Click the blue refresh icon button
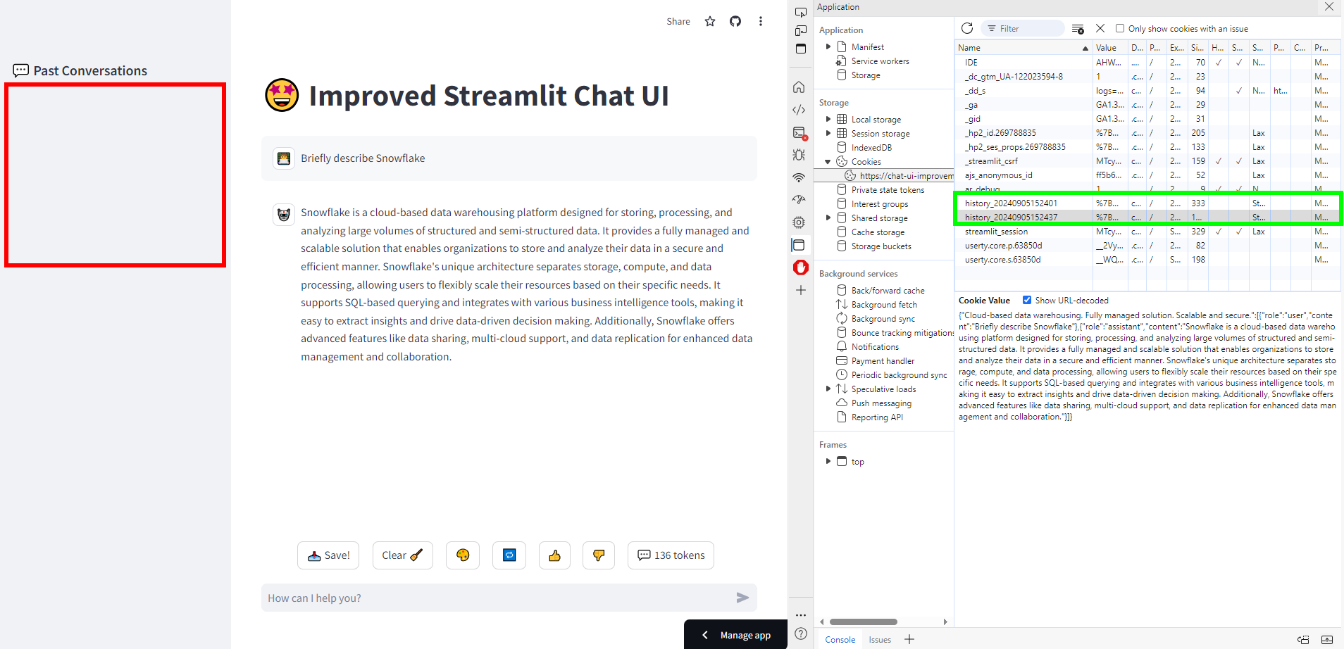This screenshot has height=649, width=1344. tap(509, 555)
